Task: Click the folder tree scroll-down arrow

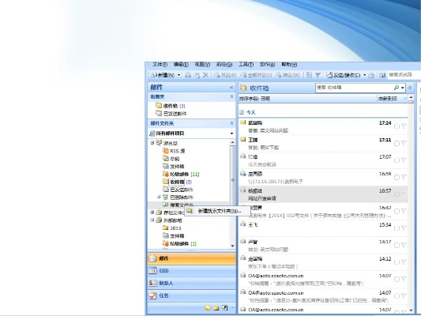Action: point(232,246)
